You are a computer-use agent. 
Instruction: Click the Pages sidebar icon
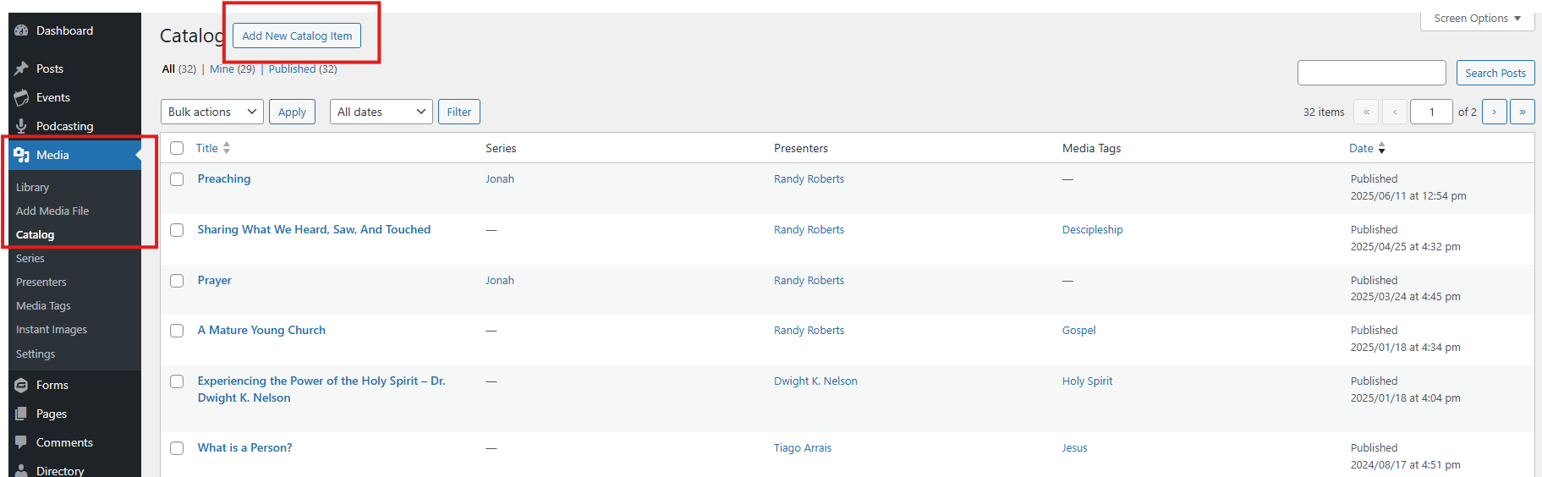tap(21, 414)
